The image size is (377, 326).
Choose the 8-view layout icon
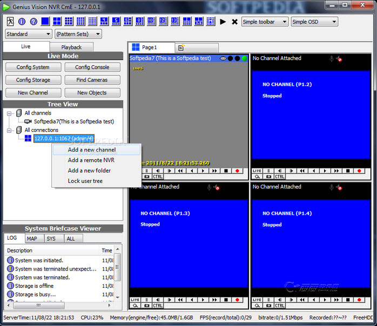[139, 22]
